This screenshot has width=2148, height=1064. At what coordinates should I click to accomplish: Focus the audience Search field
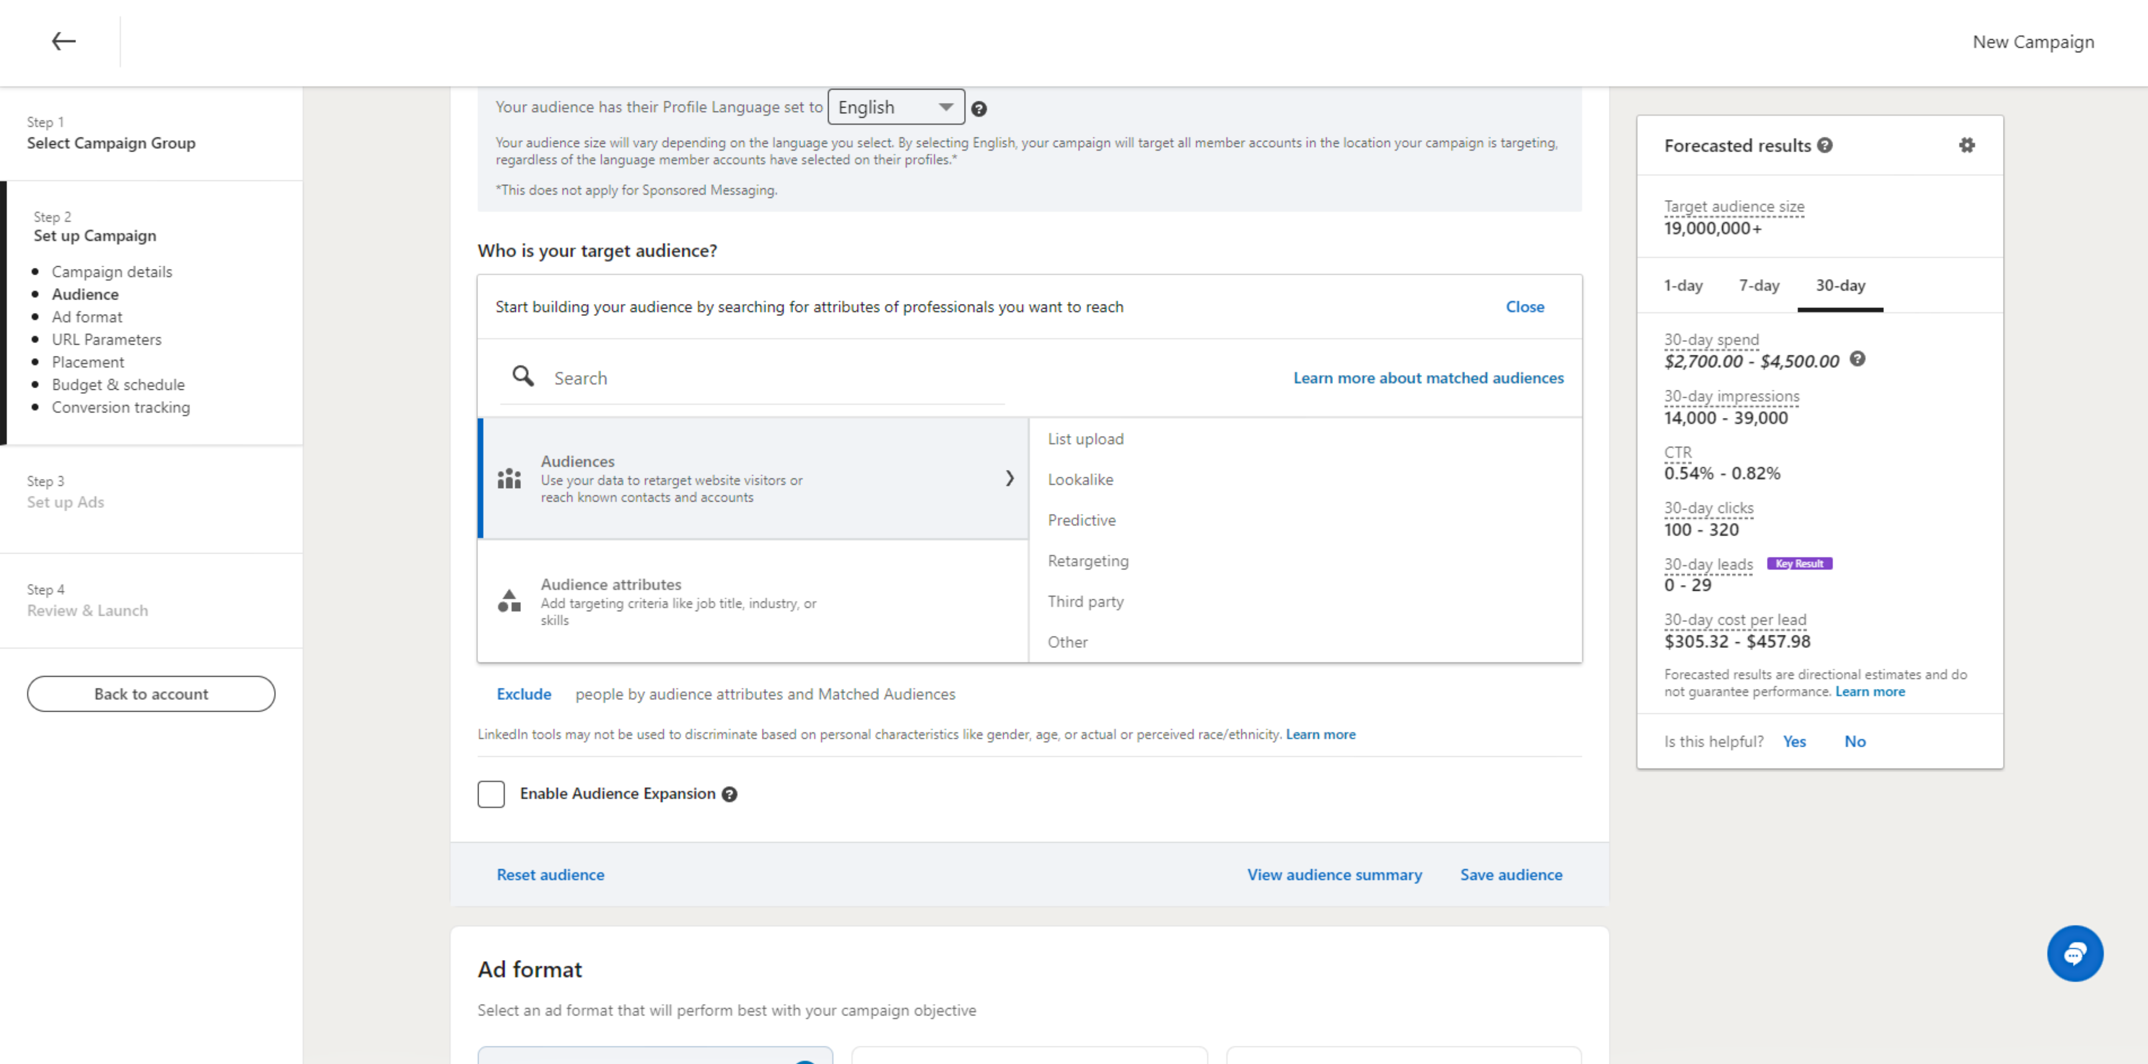[752, 378]
